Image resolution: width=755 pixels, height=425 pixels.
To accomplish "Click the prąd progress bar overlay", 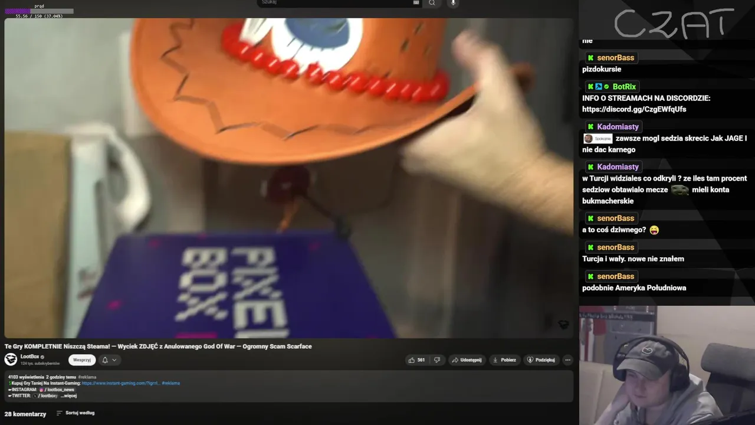I will point(39,11).
